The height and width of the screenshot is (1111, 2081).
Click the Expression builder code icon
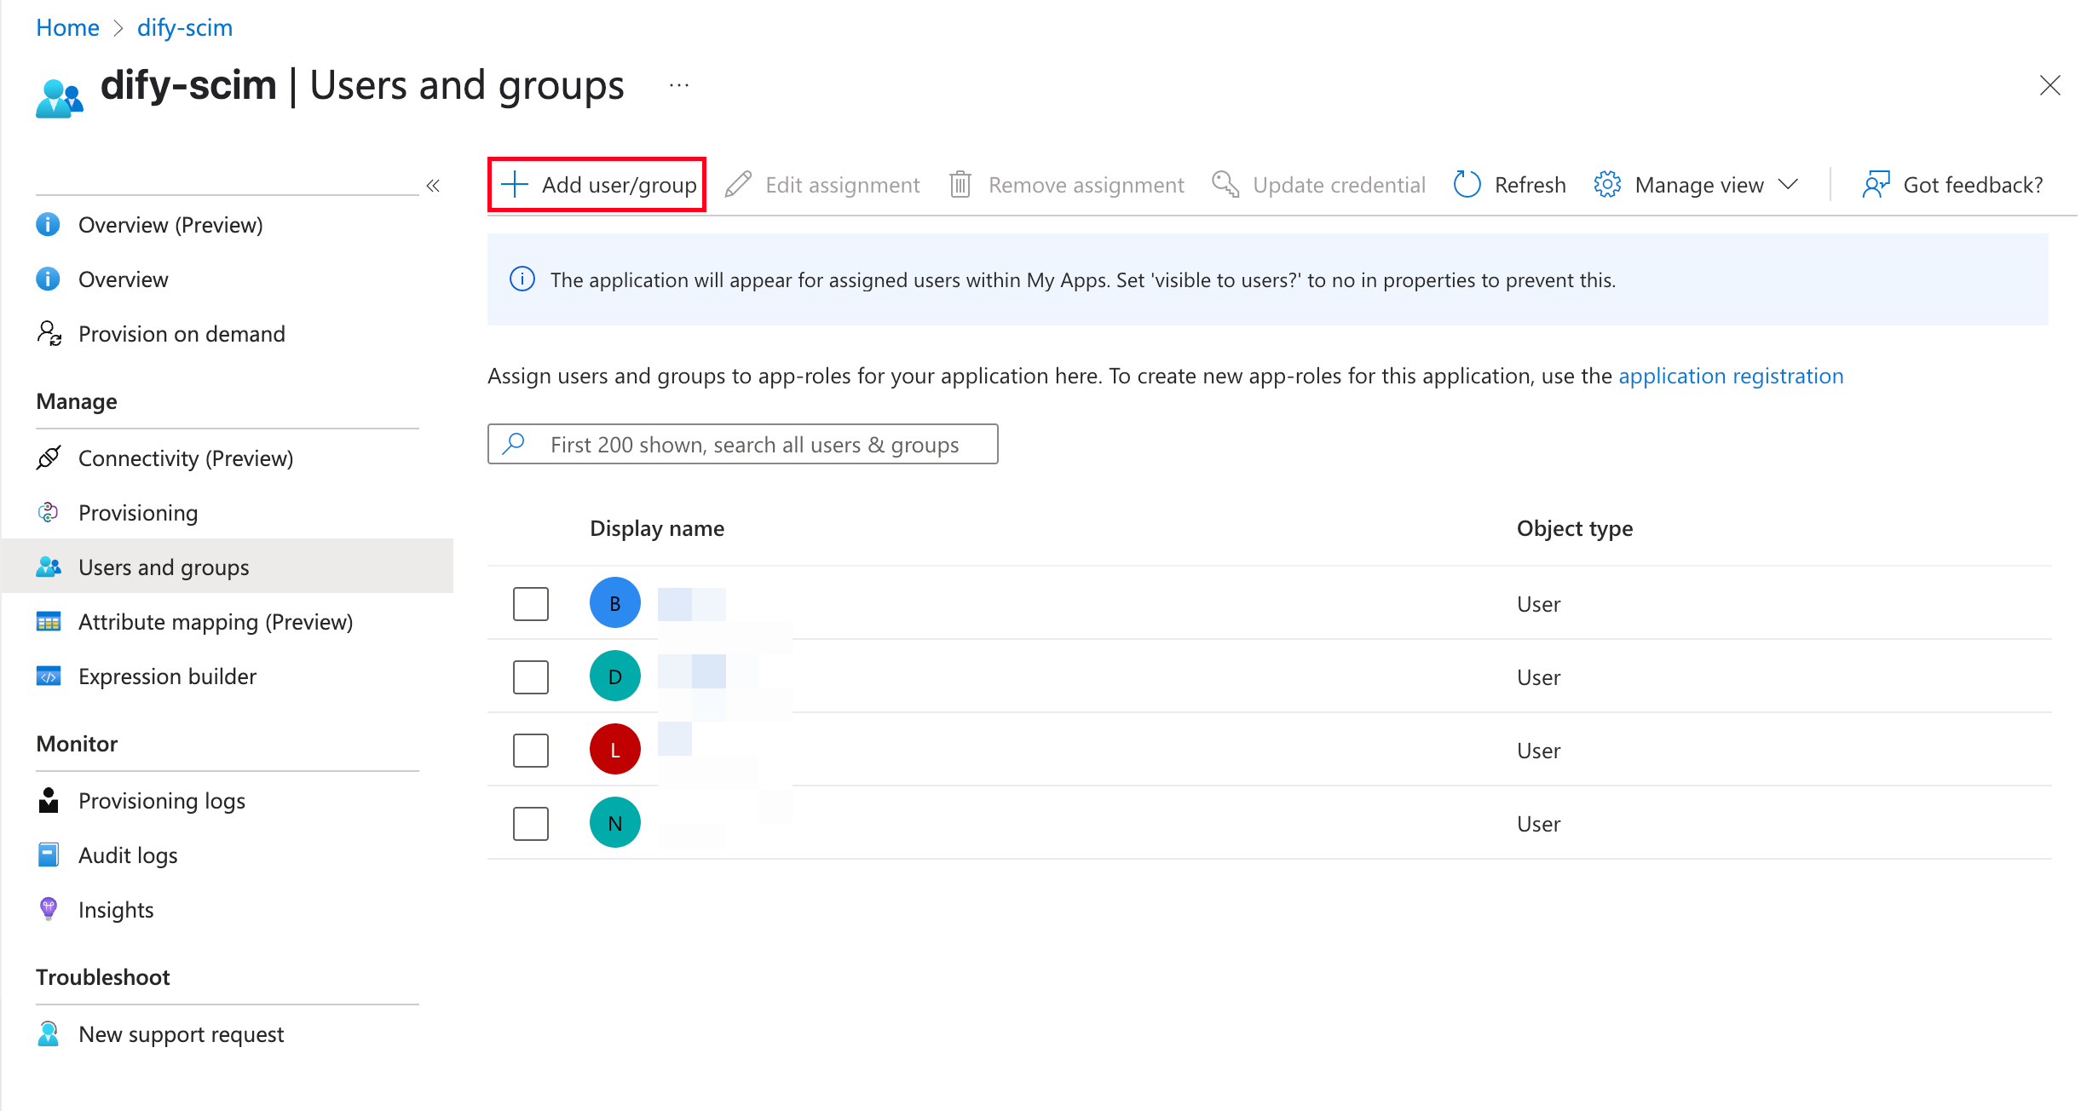(x=49, y=676)
